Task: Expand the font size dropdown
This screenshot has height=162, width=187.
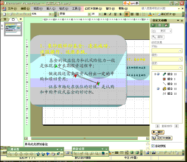Action: pyautogui.click(x=100, y=14)
